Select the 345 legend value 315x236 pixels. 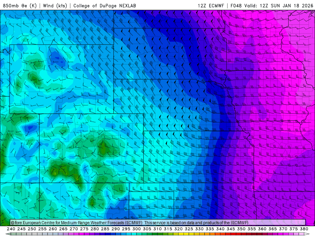point(231,229)
